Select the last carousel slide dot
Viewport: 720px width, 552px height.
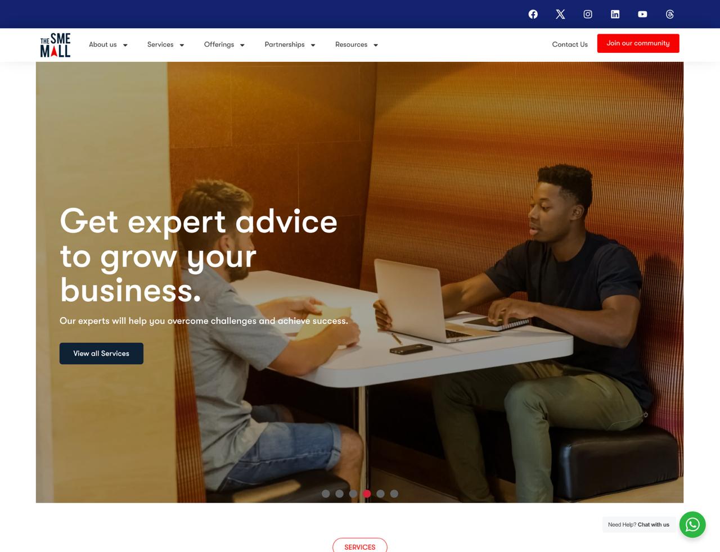394,494
